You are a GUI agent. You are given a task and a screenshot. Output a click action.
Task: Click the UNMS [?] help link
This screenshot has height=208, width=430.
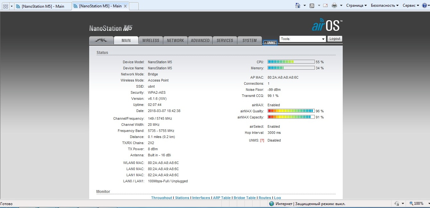click(262, 140)
